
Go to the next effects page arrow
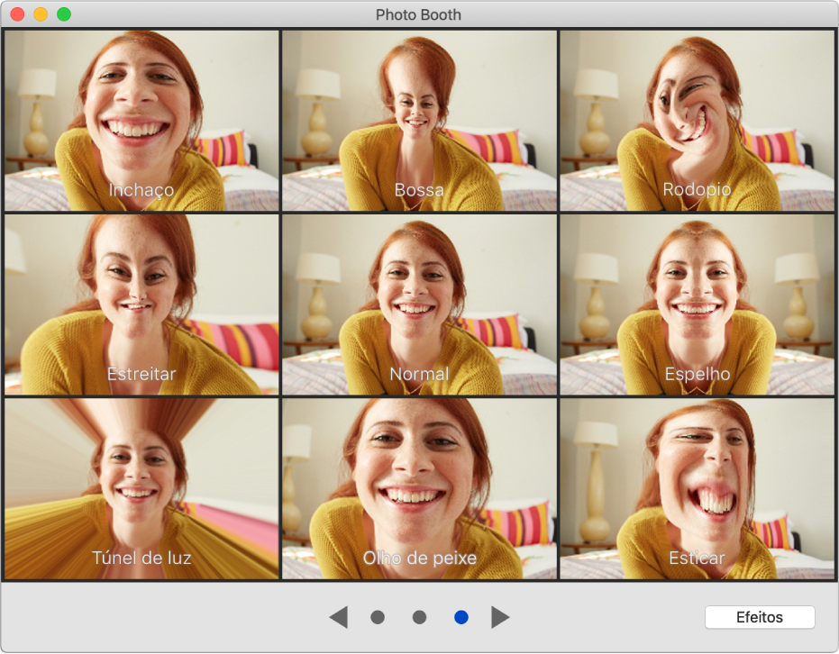500,617
